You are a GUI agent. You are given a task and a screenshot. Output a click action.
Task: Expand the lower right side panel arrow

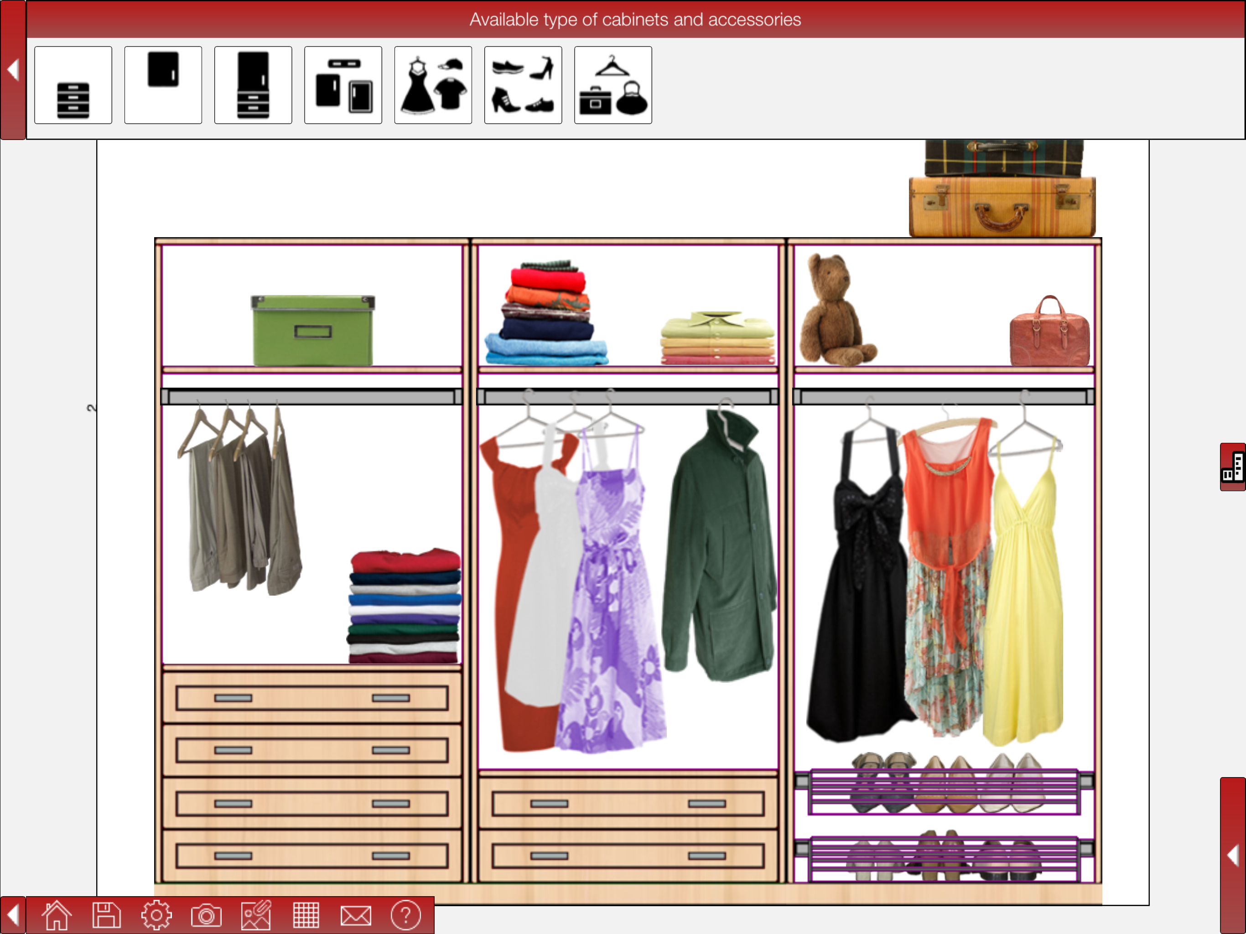click(x=1232, y=856)
